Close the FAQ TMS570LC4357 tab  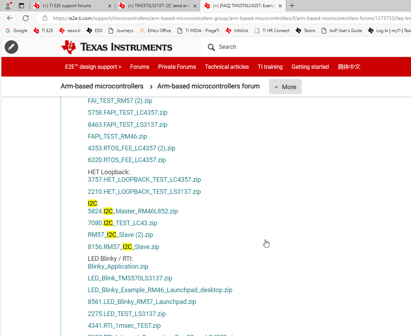280,6
